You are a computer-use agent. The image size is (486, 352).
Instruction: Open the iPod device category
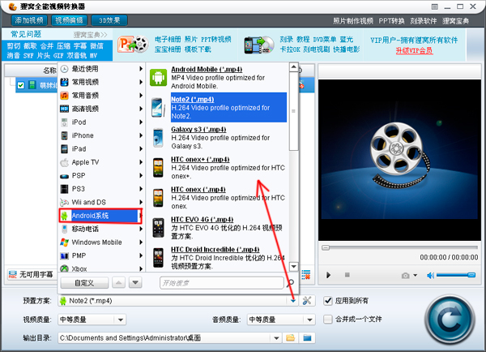pyautogui.click(x=101, y=122)
